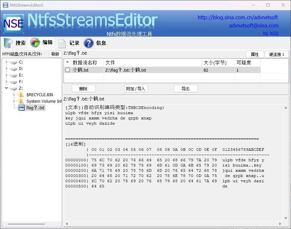The height and width of the screenshot is (229, 291).
Task: Click the 编辑 (Edit) shield icon
Action: coord(35,43)
